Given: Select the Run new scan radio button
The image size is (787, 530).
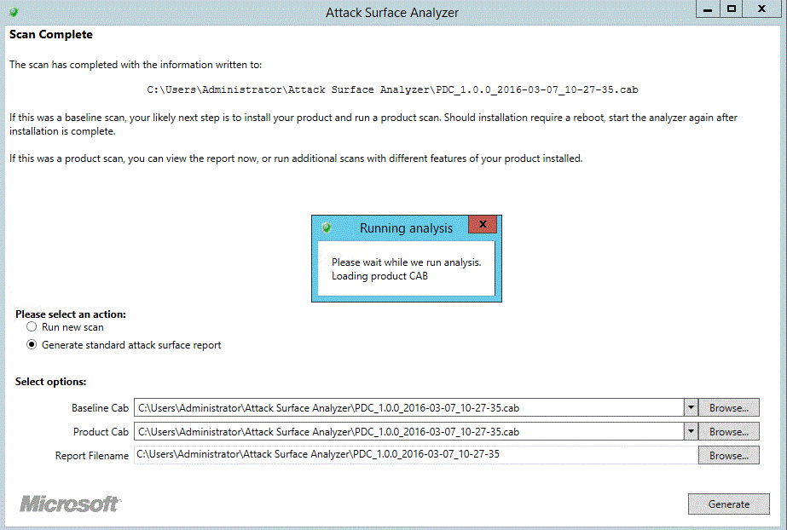Looking at the screenshot, I should (32, 327).
